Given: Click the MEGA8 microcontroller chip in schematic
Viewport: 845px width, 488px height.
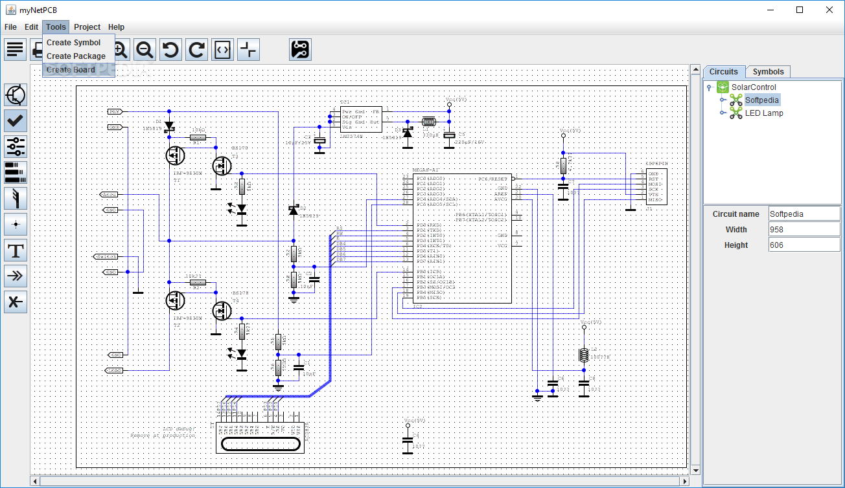Looking at the screenshot, I should point(461,238).
